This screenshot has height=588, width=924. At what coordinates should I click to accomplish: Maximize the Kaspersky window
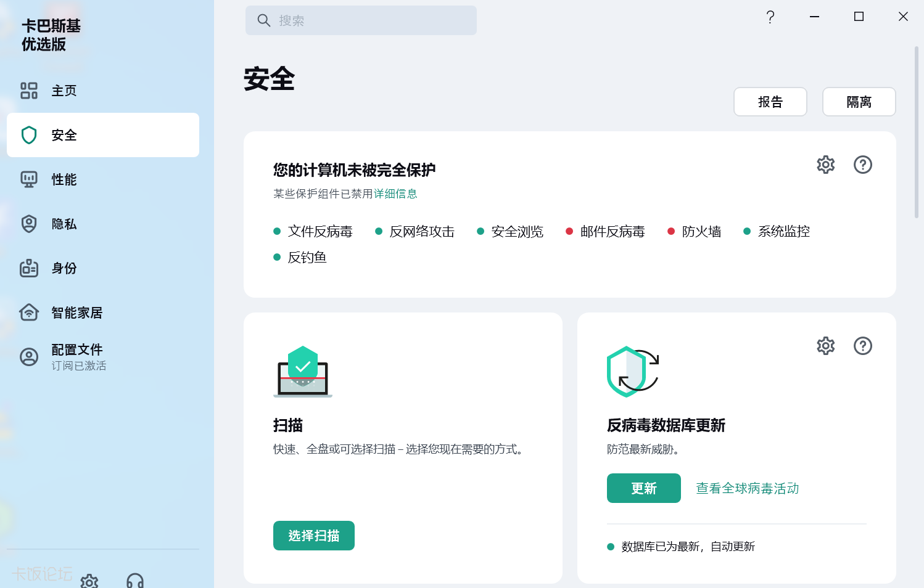(x=859, y=17)
